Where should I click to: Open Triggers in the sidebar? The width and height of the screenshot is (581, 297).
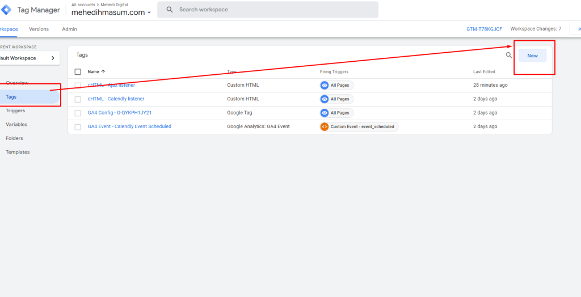coord(15,111)
